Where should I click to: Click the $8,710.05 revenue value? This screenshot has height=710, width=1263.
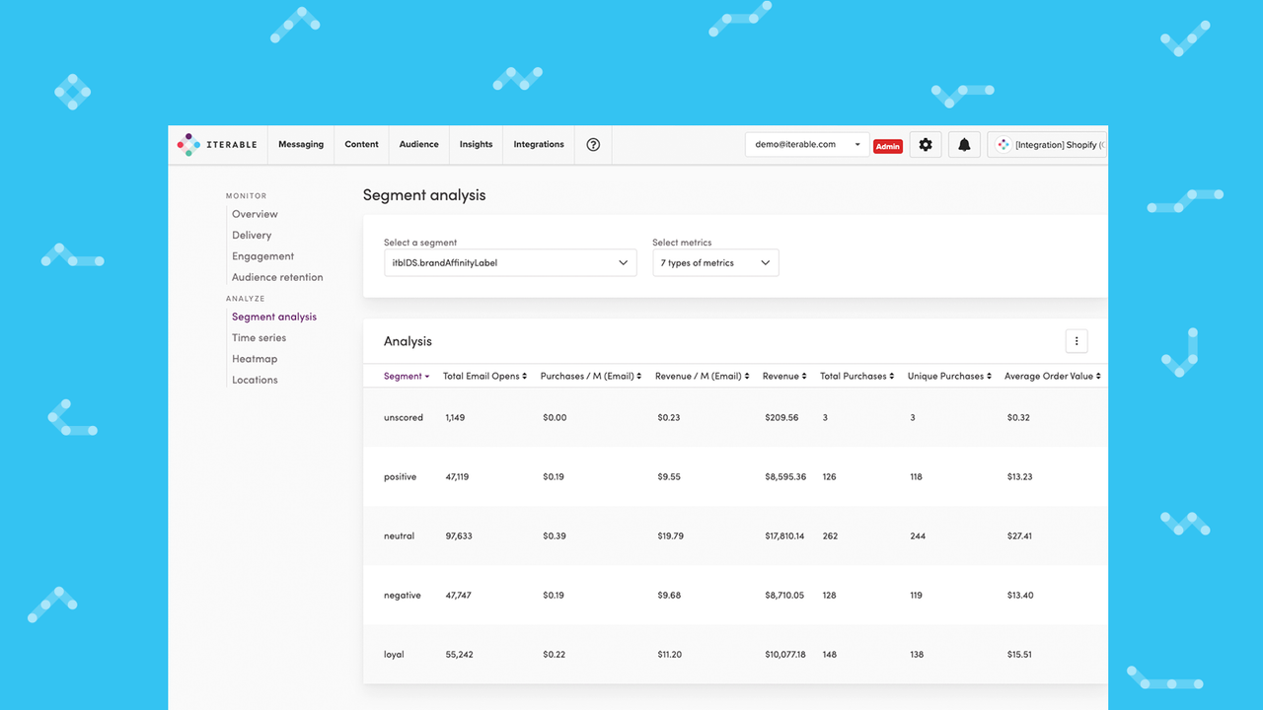pos(784,595)
